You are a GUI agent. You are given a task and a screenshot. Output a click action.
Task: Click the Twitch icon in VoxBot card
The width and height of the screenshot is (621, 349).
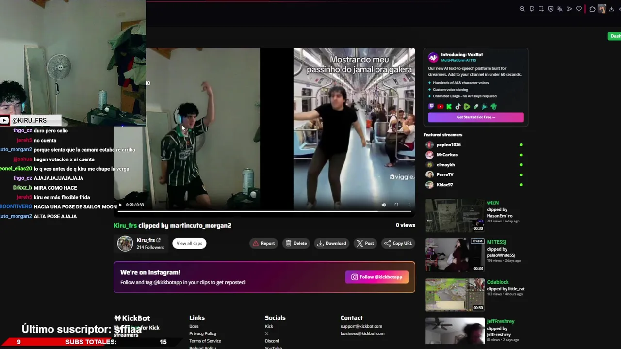click(x=431, y=107)
